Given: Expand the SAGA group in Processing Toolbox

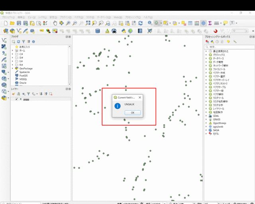Looking at the screenshot, I should point(206,130).
